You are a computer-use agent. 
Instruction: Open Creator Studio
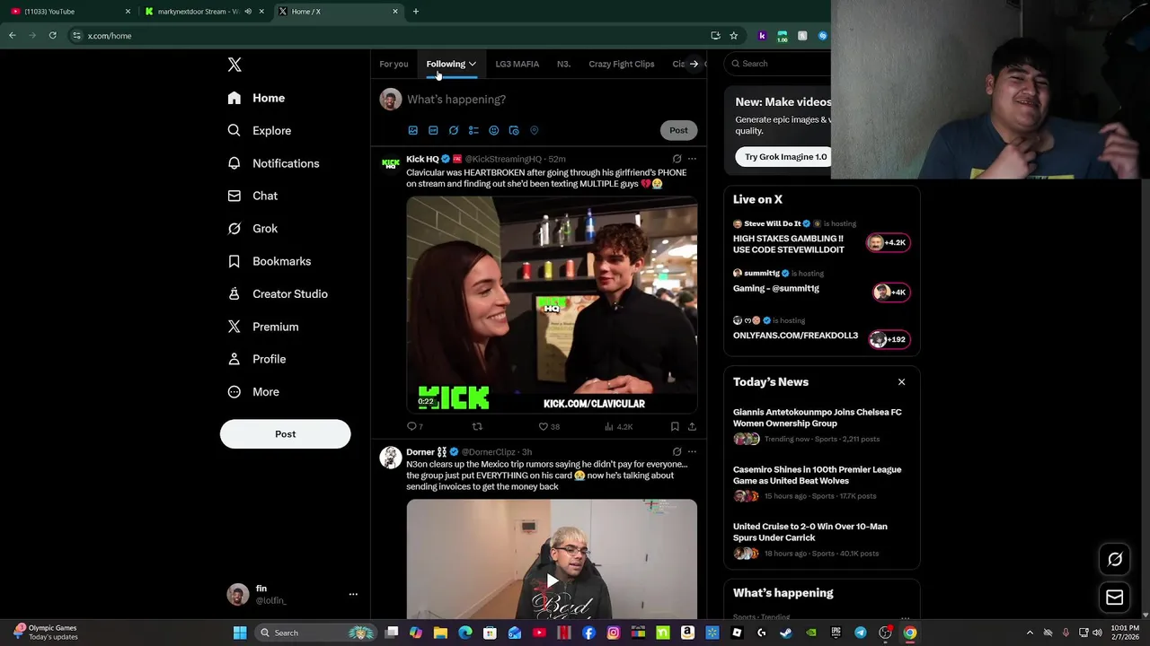[278, 294]
